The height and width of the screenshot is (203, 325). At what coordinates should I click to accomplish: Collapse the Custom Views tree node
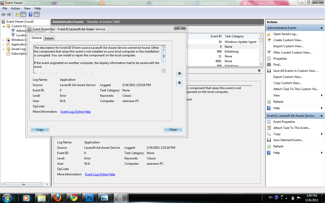pyautogui.click(x=4, y=26)
